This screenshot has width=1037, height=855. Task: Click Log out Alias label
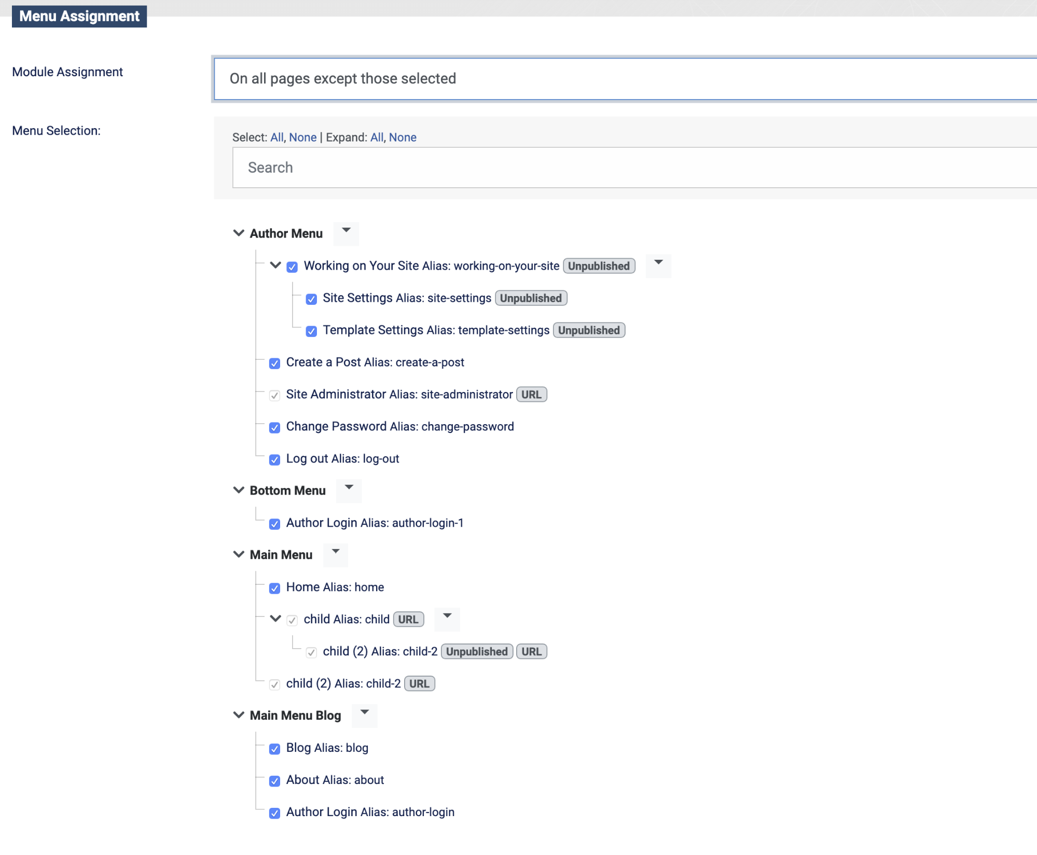(x=342, y=458)
